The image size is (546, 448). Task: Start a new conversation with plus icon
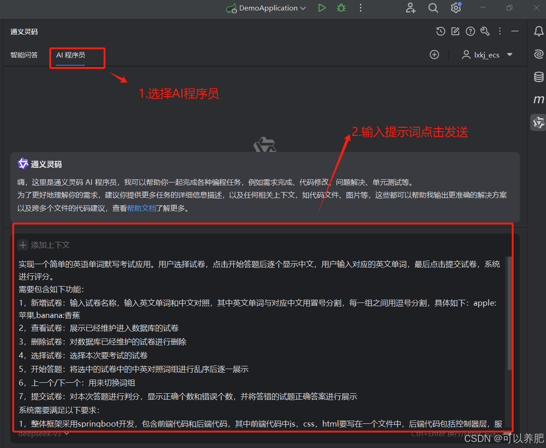click(434, 55)
